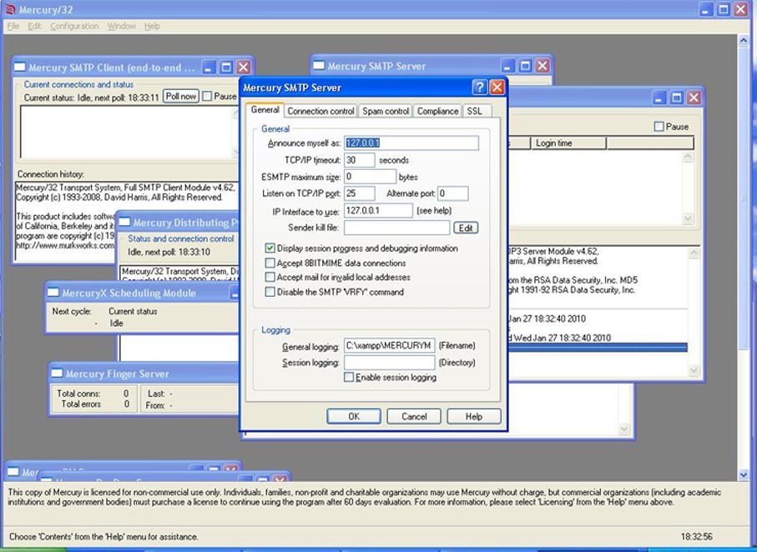Minimize the Mercury SMTP Client window
The height and width of the screenshot is (552, 757).
[x=209, y=67]
